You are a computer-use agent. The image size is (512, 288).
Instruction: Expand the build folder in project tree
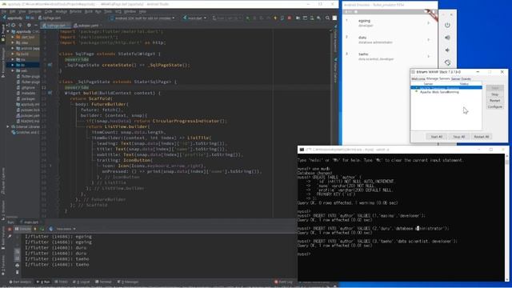(x=13, y=54)
